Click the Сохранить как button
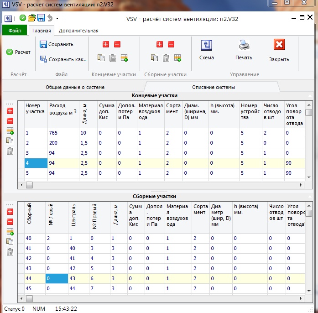This screenshot has width=318, height=313. pyautogui.click(x=63, y=59)
